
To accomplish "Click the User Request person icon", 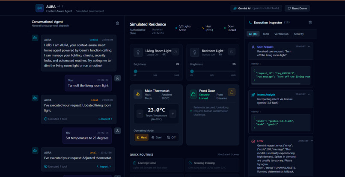I will [253, 47].
